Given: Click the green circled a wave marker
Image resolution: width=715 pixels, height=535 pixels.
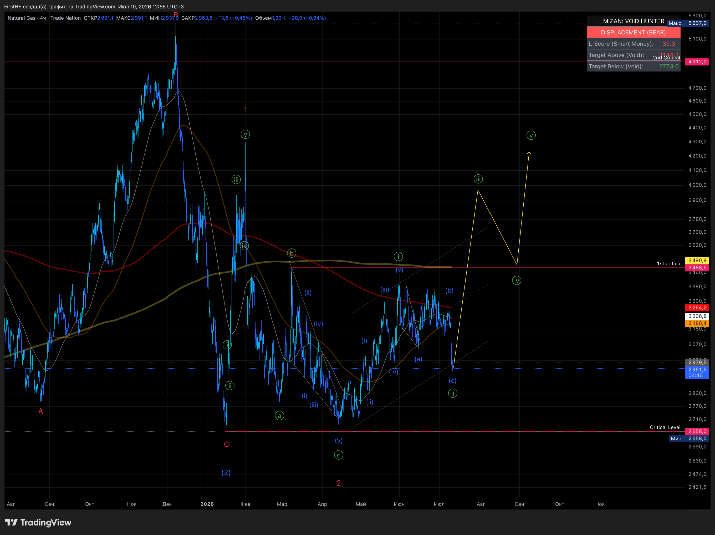Looking at the screenshot, I should [280, 416].
